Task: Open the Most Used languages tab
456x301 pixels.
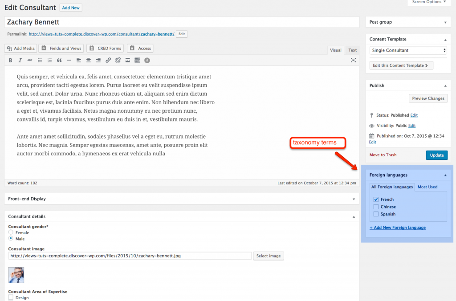Action: tap(427, 187)
